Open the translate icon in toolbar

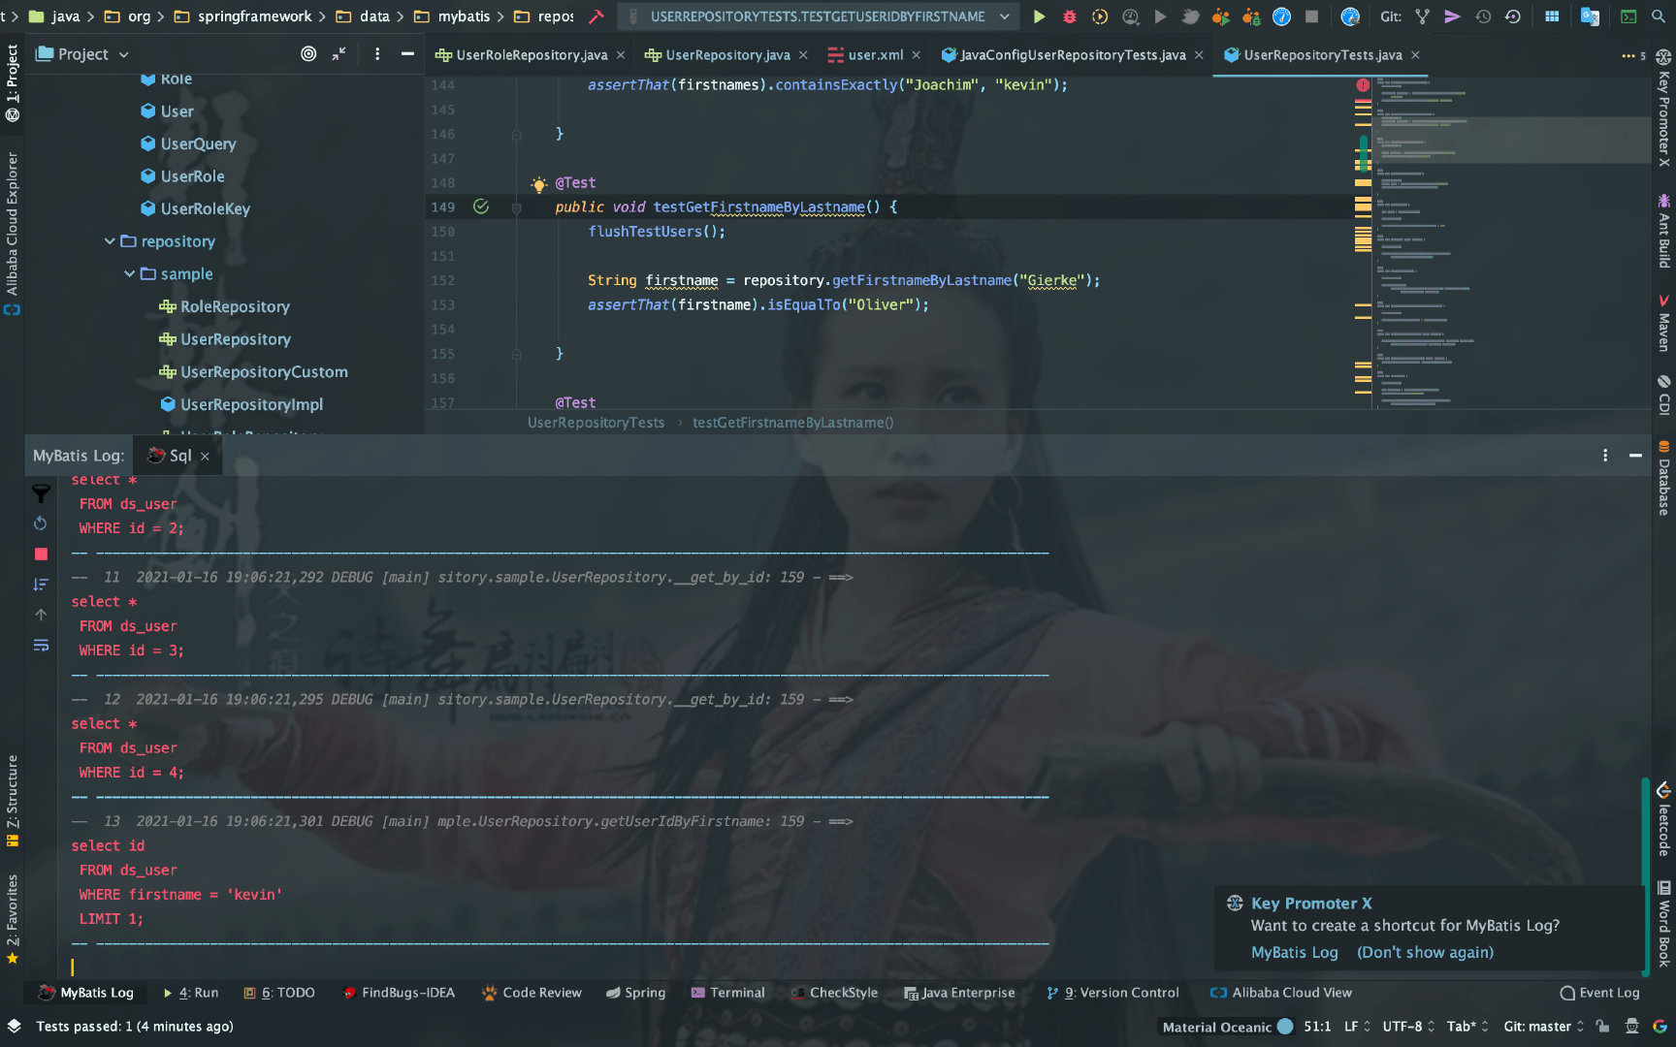click(1590, 16)
